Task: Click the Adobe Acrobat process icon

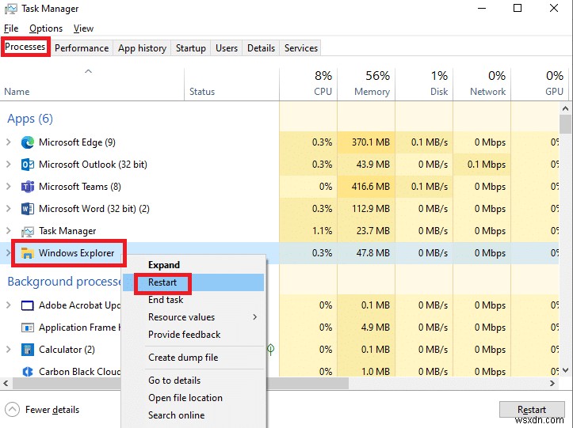Action: (x=28, y=305)
